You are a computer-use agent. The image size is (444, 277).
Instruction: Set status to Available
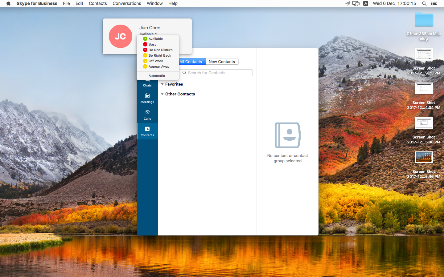[158, 39]
